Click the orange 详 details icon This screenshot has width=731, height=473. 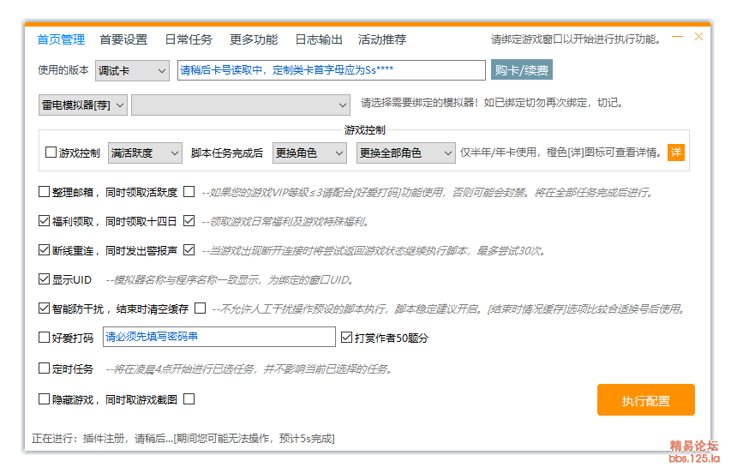click(676, 153)
